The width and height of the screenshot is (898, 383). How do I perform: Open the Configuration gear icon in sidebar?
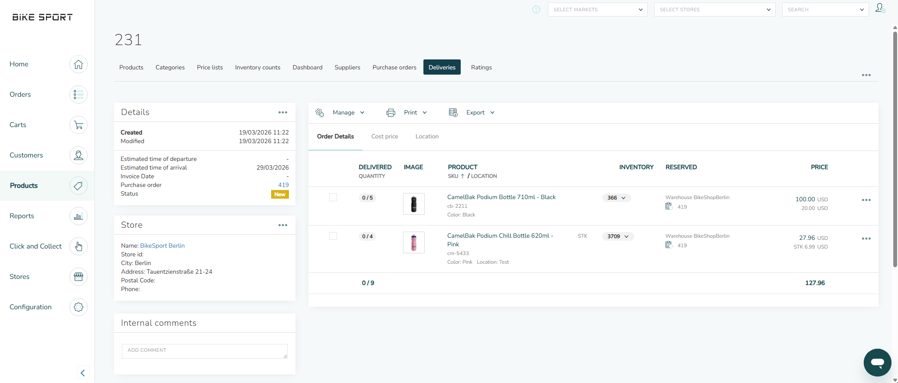[x=78, y=307]
